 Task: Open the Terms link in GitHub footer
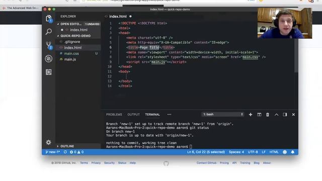[x=84, y=163]
